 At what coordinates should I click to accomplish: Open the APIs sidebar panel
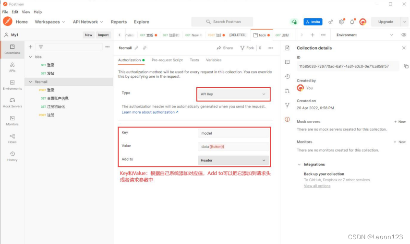point(12,67)
